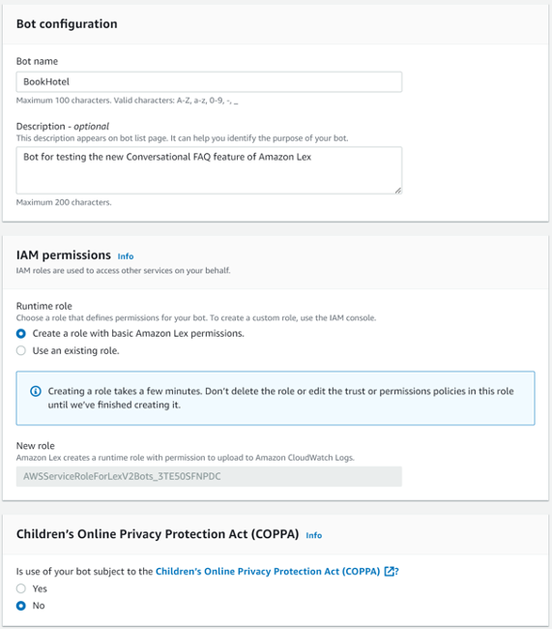Open Children's Online Privacy Protection Act link
The image size is (552, 629).
click(x=268, y=571)
